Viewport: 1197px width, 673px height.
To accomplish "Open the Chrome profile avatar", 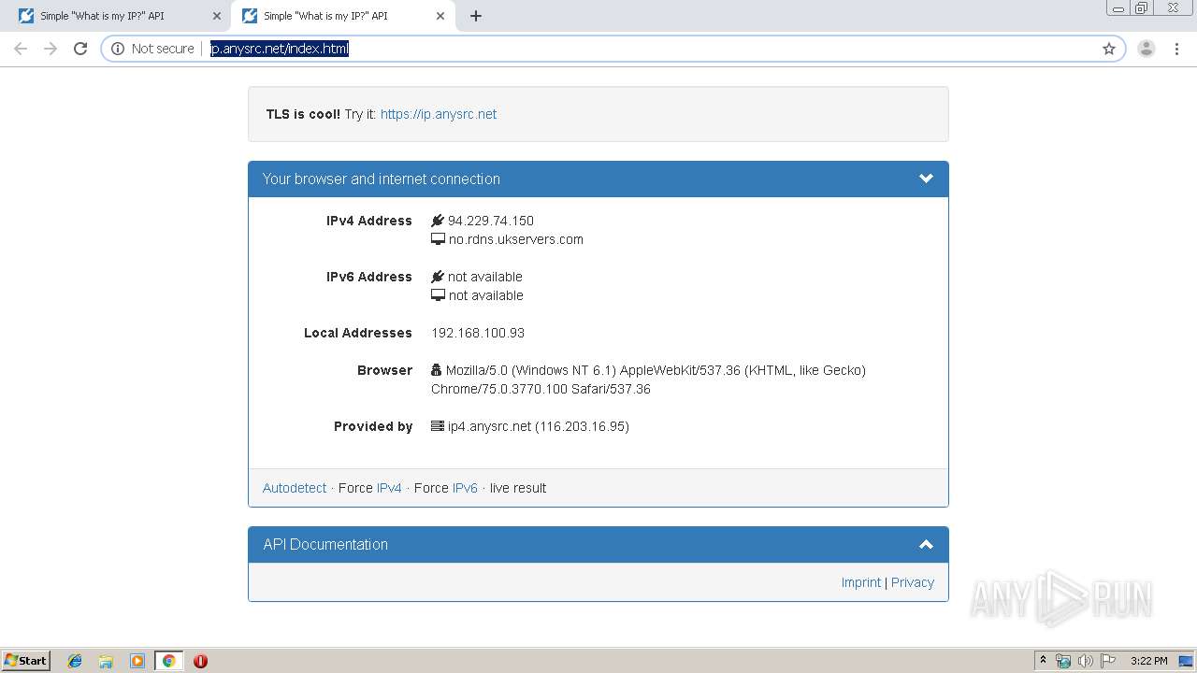I will (x=1147, y=49).
